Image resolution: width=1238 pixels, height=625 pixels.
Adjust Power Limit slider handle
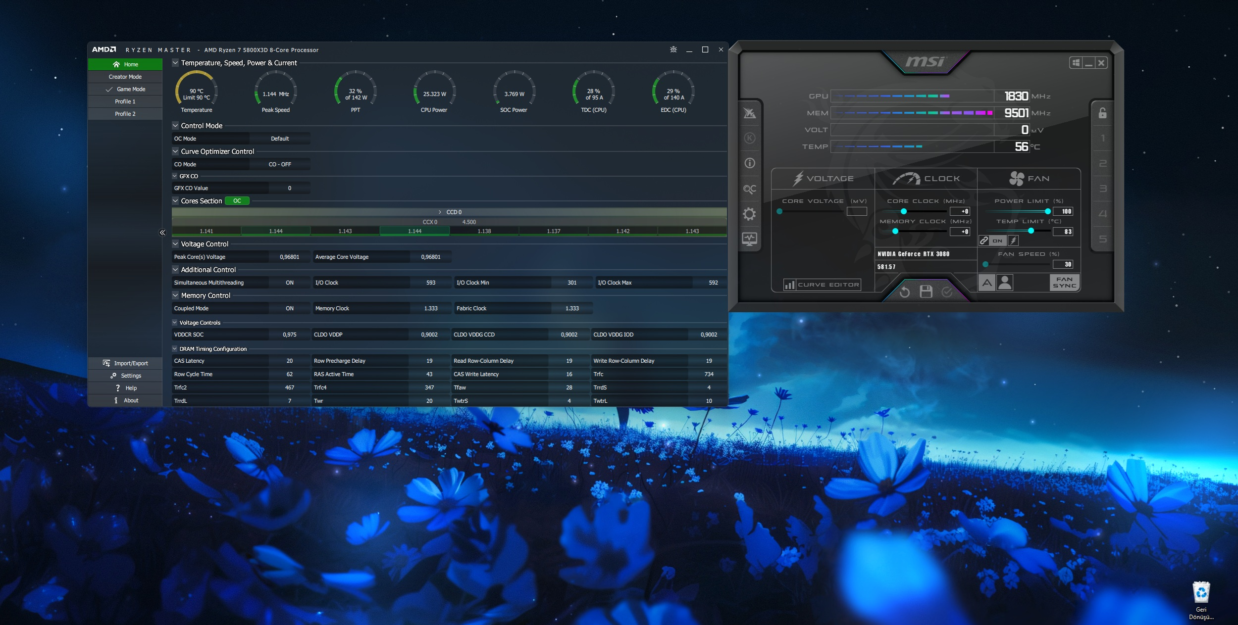point(1048,211)
